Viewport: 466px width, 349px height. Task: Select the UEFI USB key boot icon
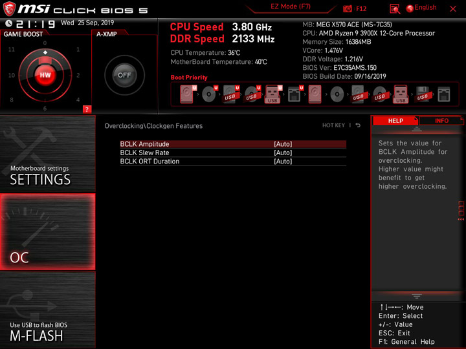[273, 94]
